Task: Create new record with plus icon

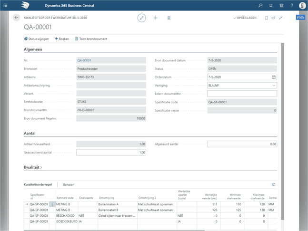Action: click(155, 18)
